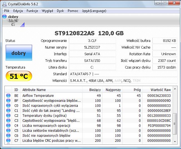Click the blue status orb for drive C:

point(4,16)
